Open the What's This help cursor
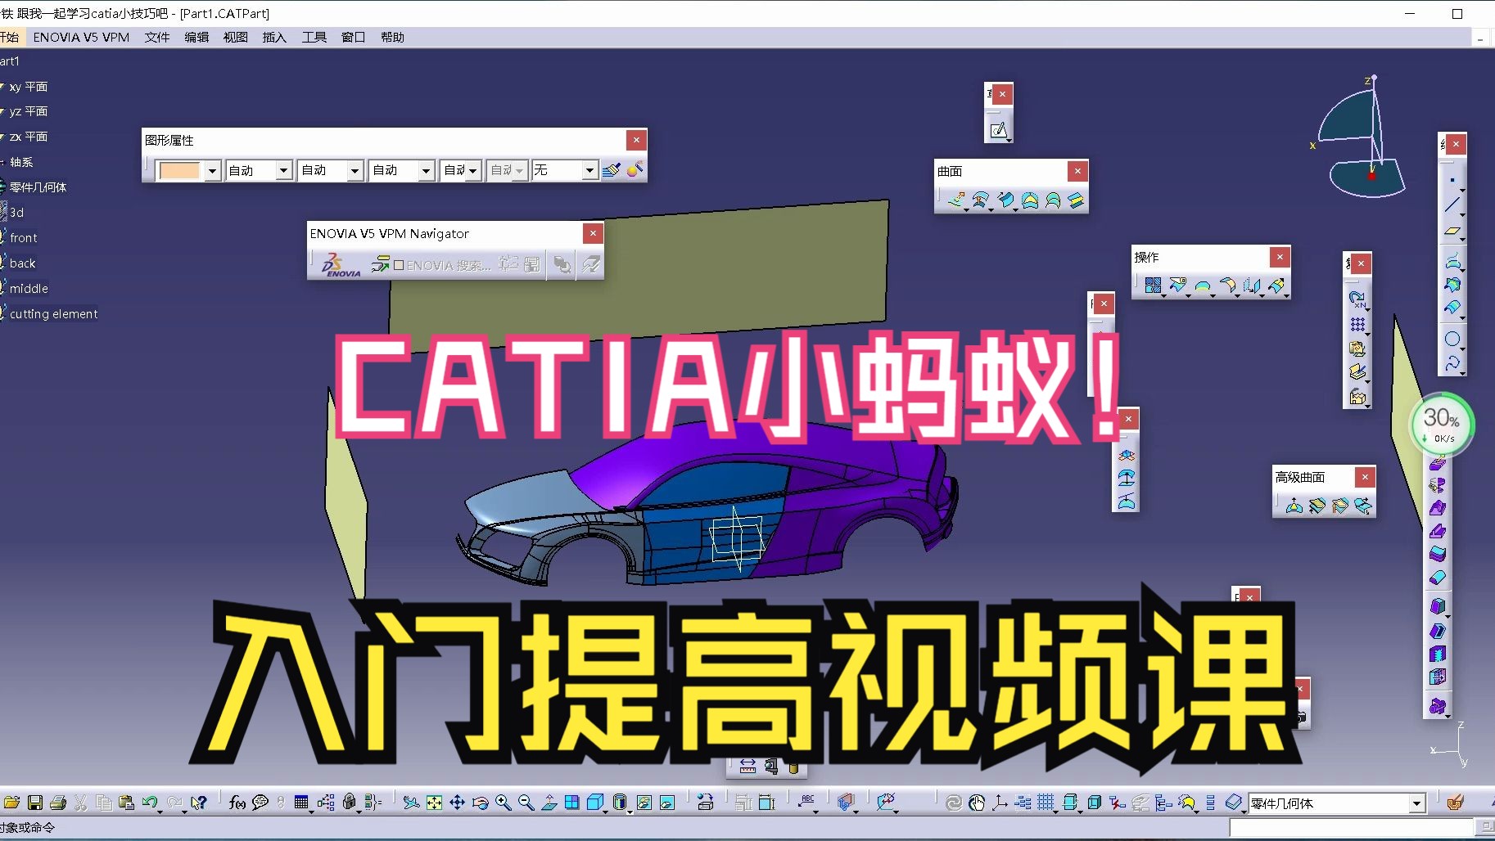1495x841 pixels. (x=199, y=803)
